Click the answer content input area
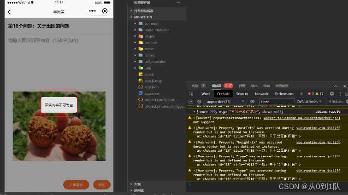Image resolution: width=348 pixels, height=195 pixels. (59, 40)
